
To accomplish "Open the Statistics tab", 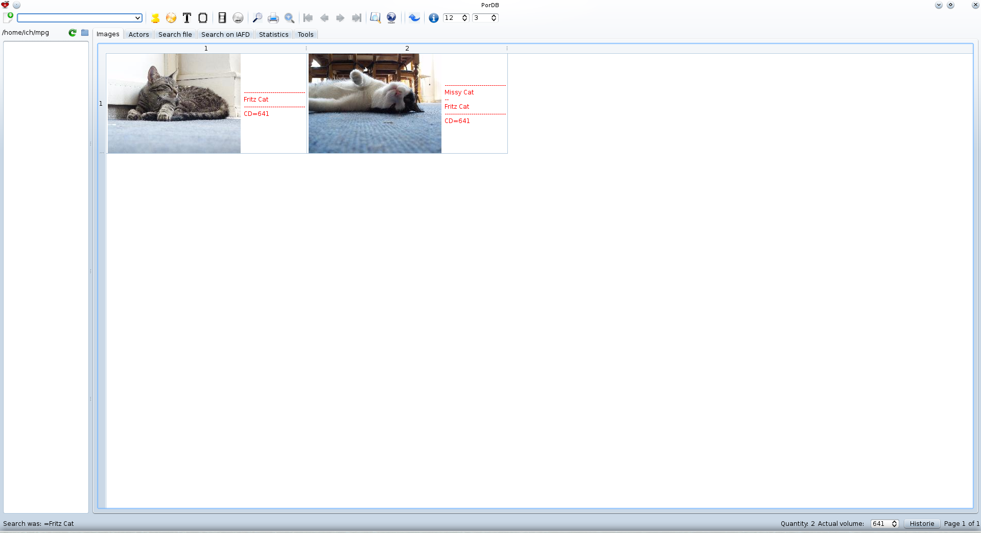I will (x=273, y=35).
